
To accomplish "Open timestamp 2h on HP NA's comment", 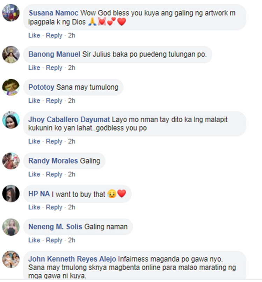I will tap(72, 207).
